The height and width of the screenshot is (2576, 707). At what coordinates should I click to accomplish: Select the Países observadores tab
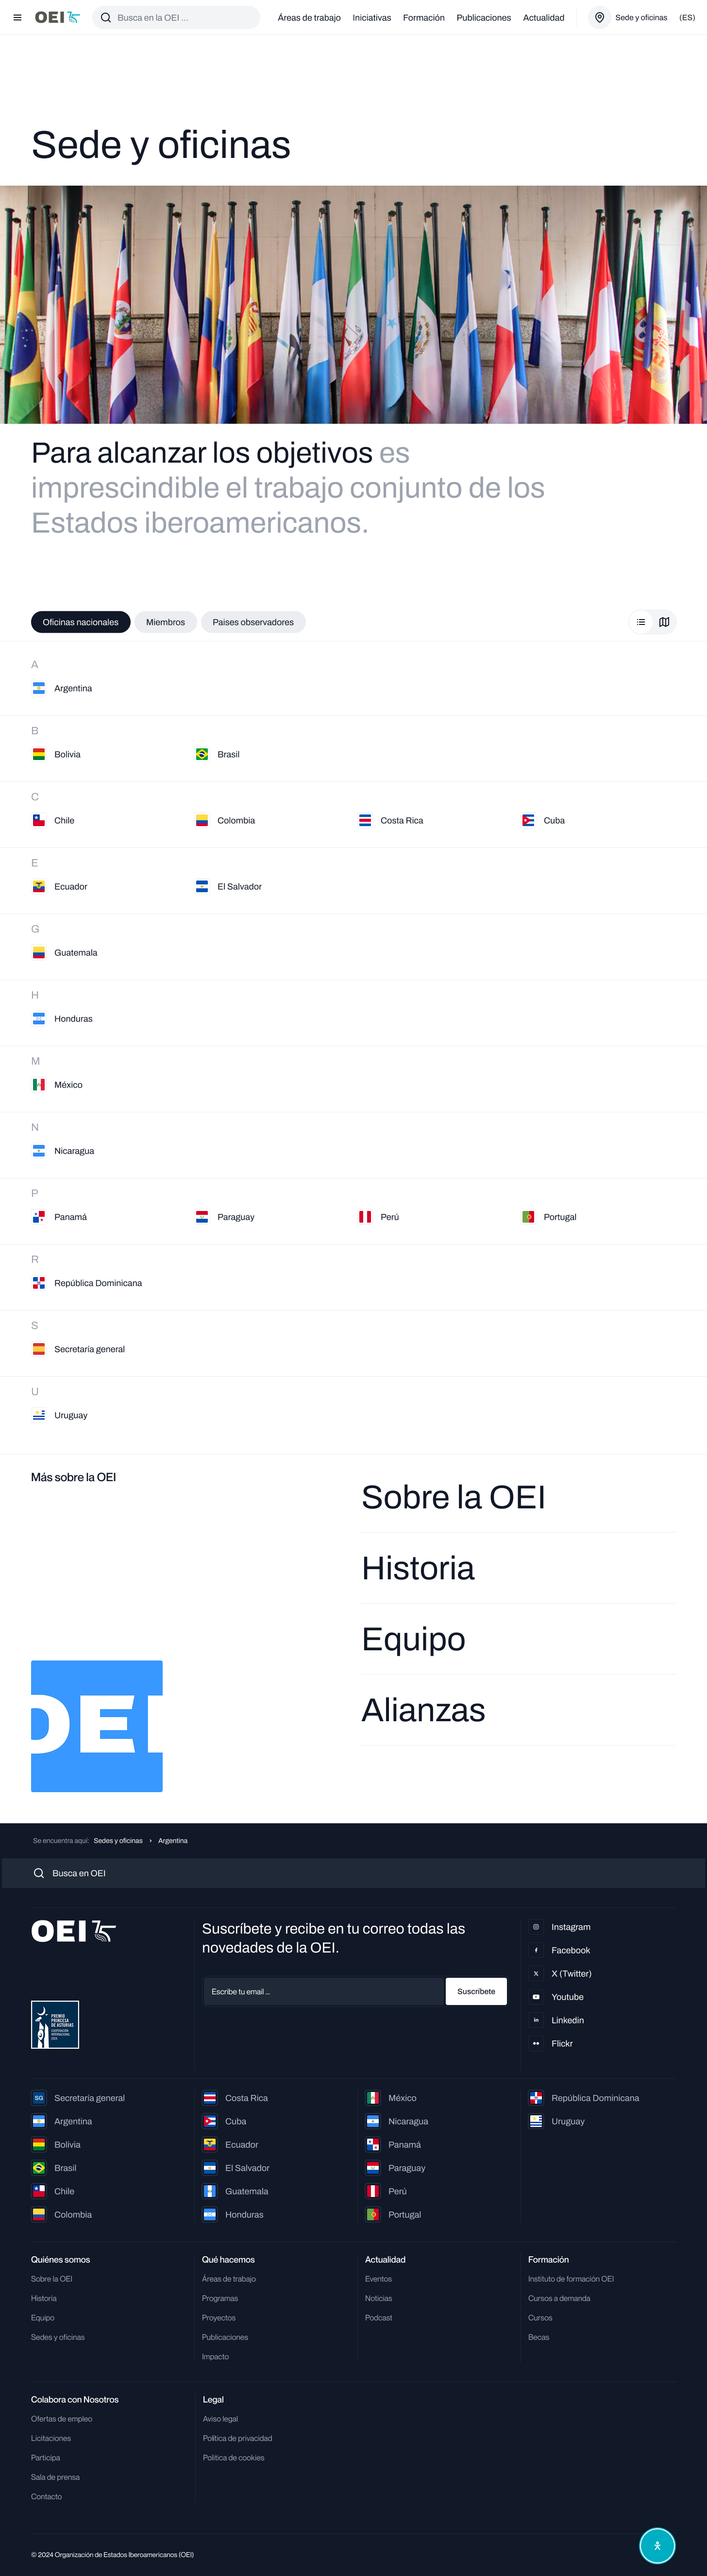pyautogui.click(x=252, y=622)
